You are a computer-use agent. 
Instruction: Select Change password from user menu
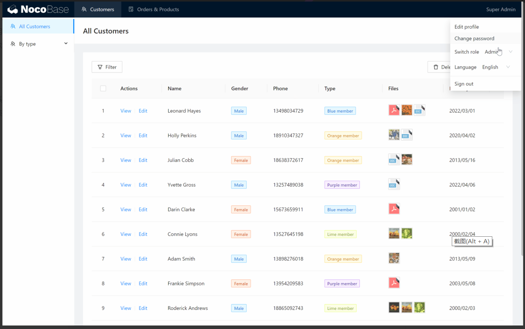(x=474, y=39)
